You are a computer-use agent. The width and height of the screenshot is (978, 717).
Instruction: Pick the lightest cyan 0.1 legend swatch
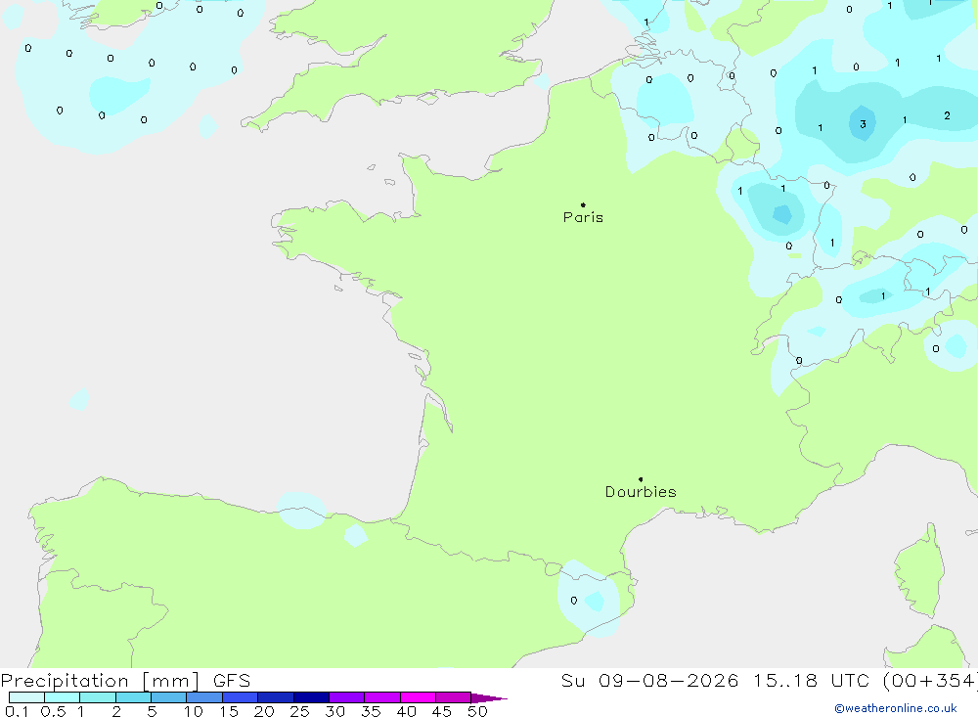(x=26, y=697)
